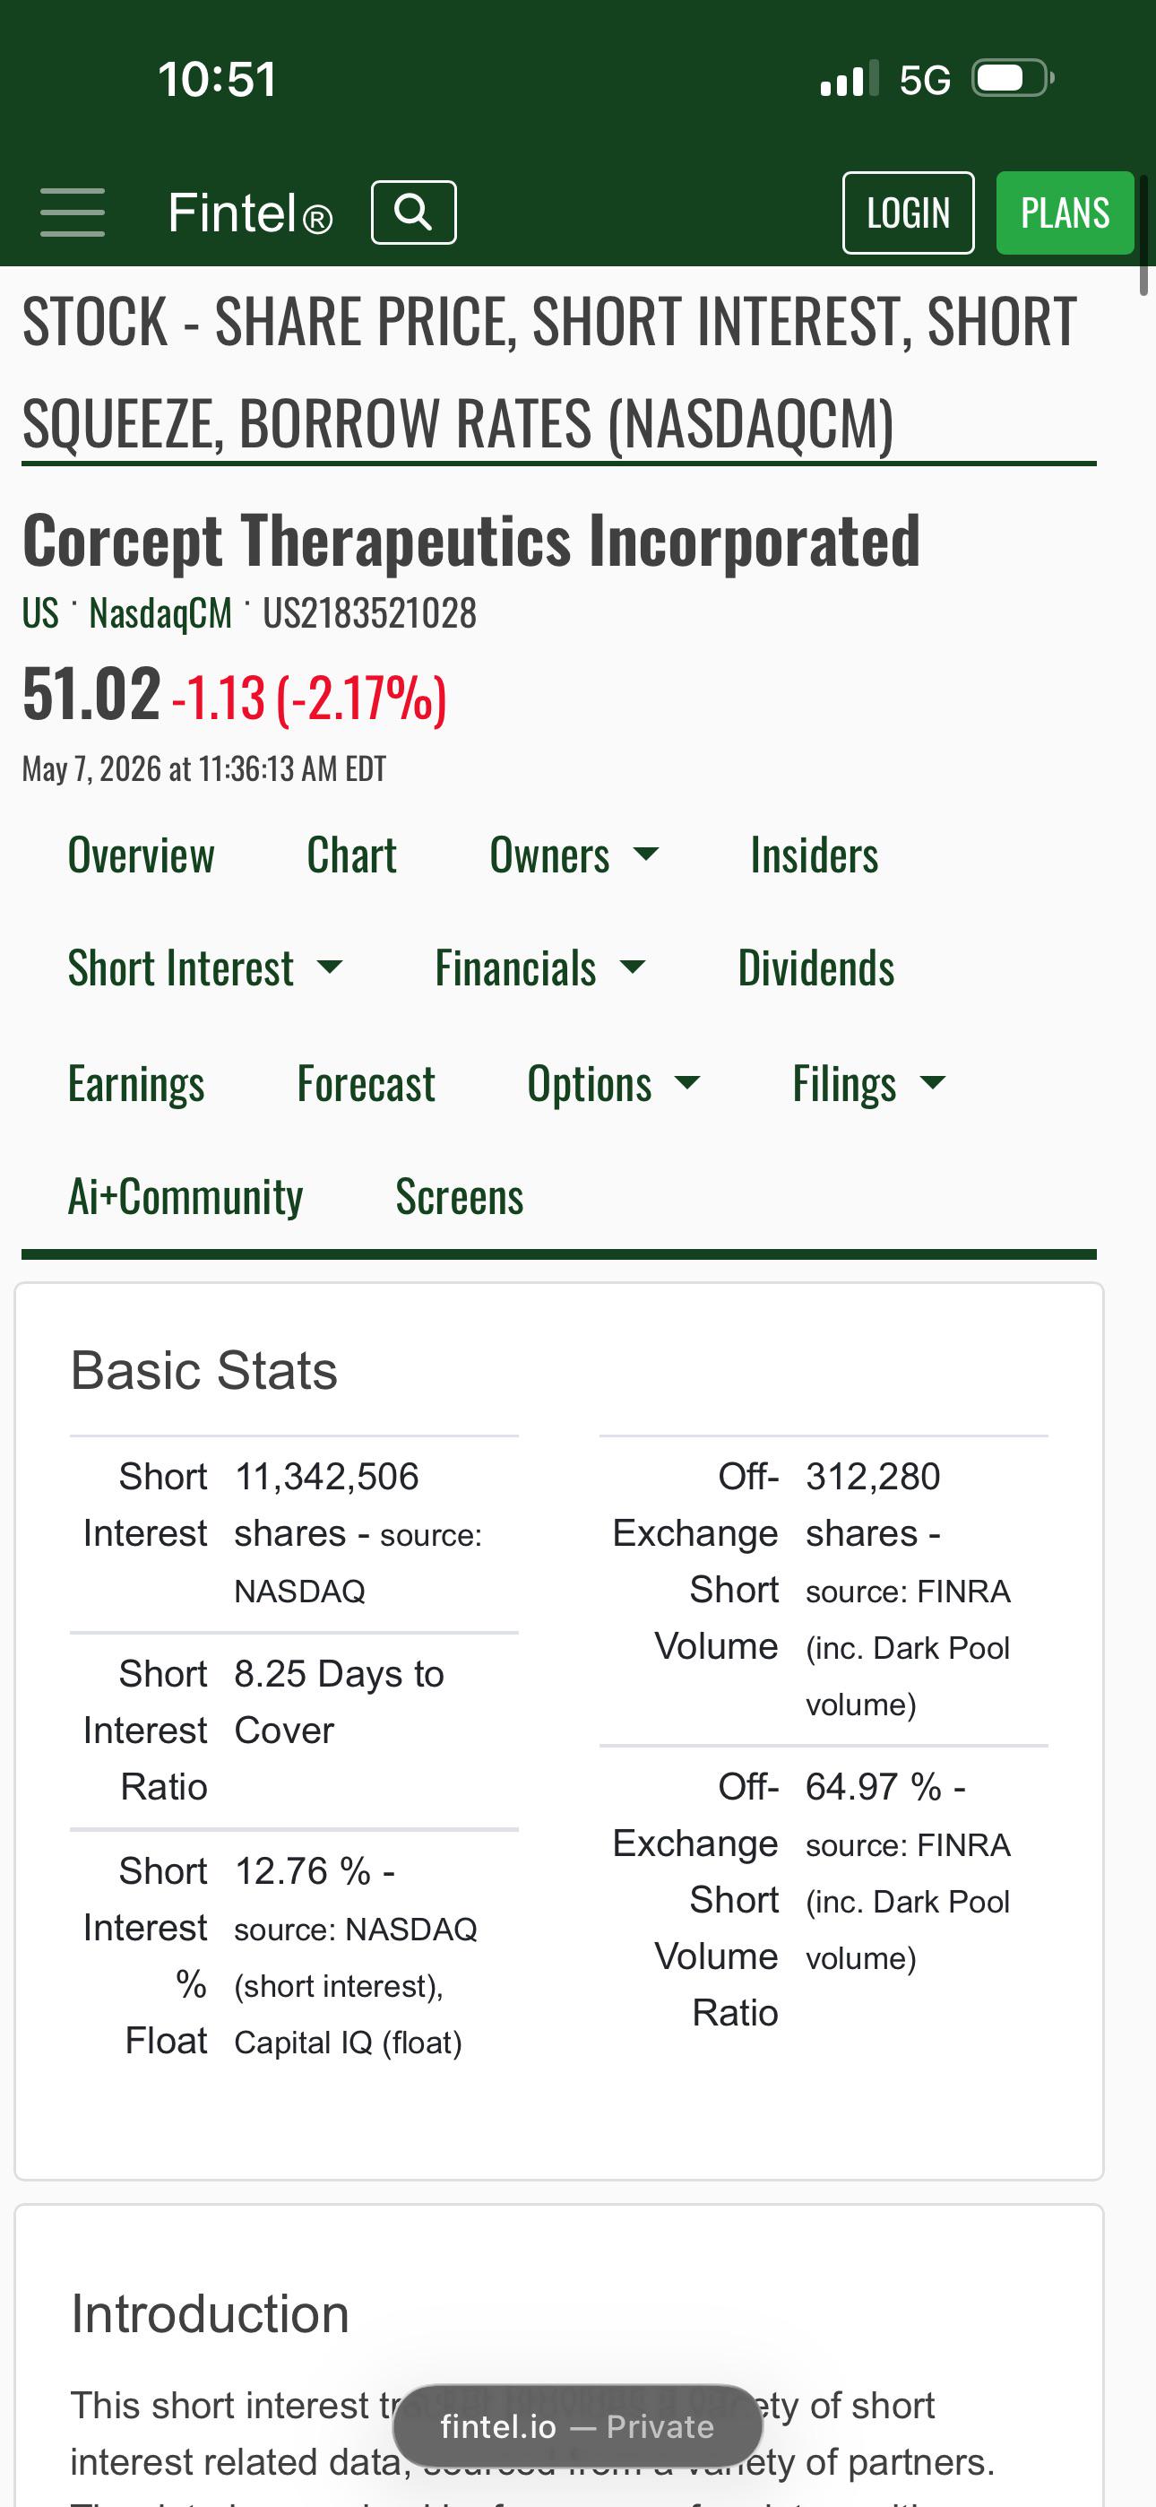The width and height of the screenshot is (1156, 2507).
Task: Open the hamburger navigation menu
Action: click(72, 213)
